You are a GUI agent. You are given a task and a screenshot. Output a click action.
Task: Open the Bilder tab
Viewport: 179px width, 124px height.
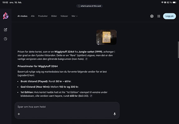[54, 16]
